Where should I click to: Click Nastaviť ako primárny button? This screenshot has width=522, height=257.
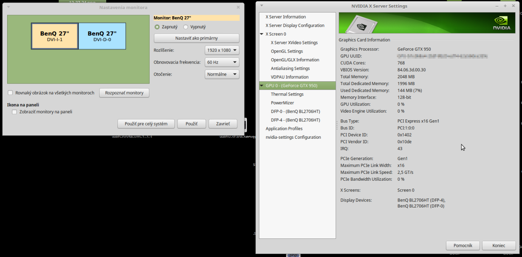[x=196, y=38]
